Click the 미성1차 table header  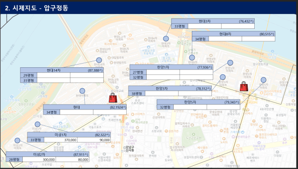point(69,135)
